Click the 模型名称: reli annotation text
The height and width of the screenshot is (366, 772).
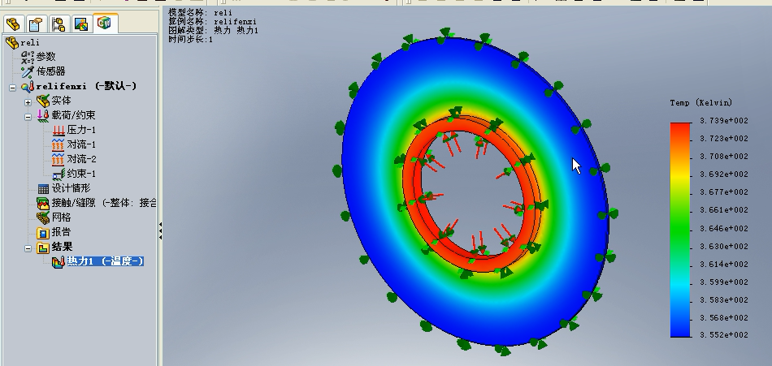click(x=200, y=12)
